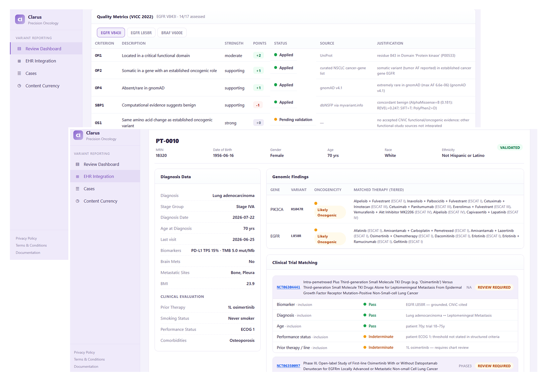The image size is (549, 383).
Task: Click the Never smoker value
Action: click(x=241, y=318)
